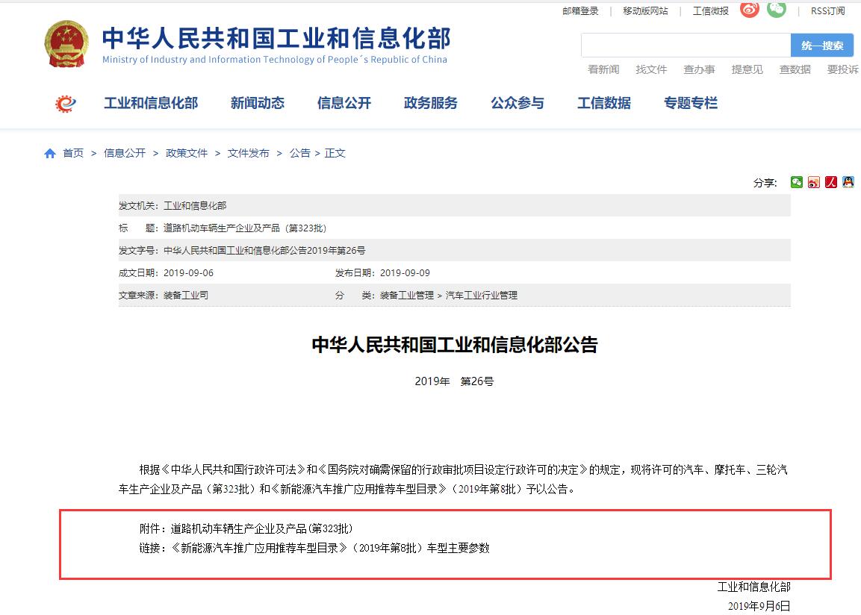Open the 专题专栏 navigation menu

tap(690, 104)
